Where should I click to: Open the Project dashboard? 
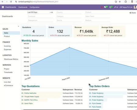pyautogui.click(x=7, y=69)
